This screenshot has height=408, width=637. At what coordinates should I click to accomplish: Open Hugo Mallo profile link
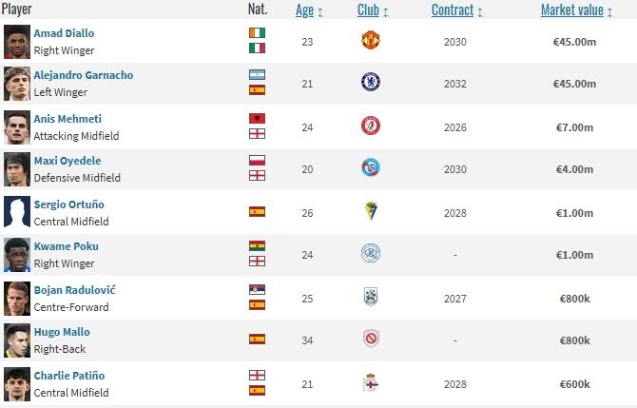(x=62, y=332)
